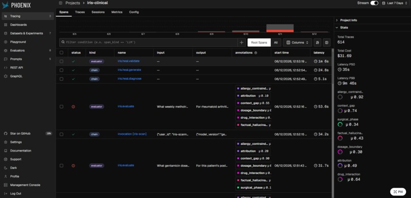
Task: Open the iris.heal.diagnose span
Action: point(130,79)
